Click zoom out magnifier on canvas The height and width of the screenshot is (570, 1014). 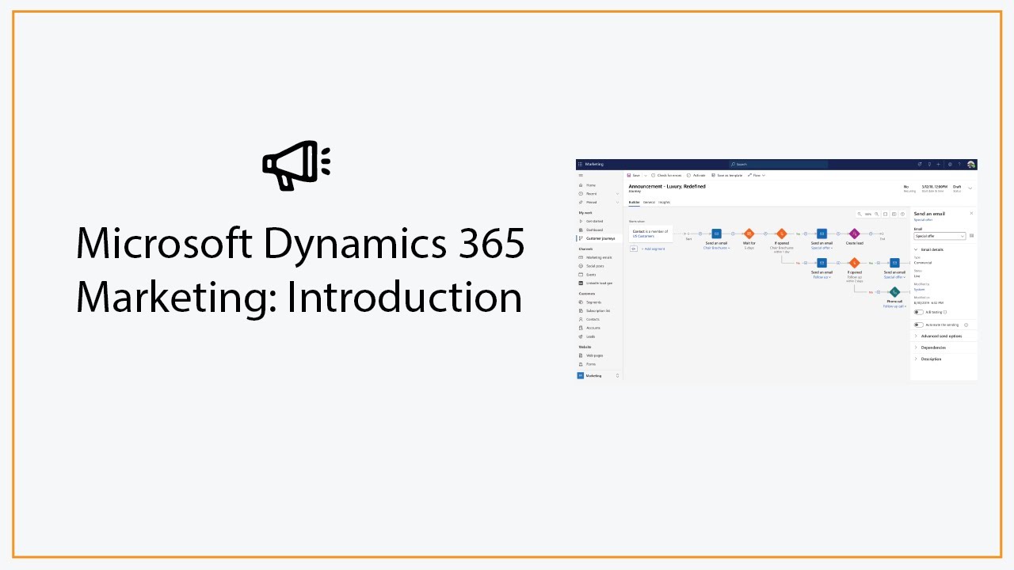coord(860,214)
